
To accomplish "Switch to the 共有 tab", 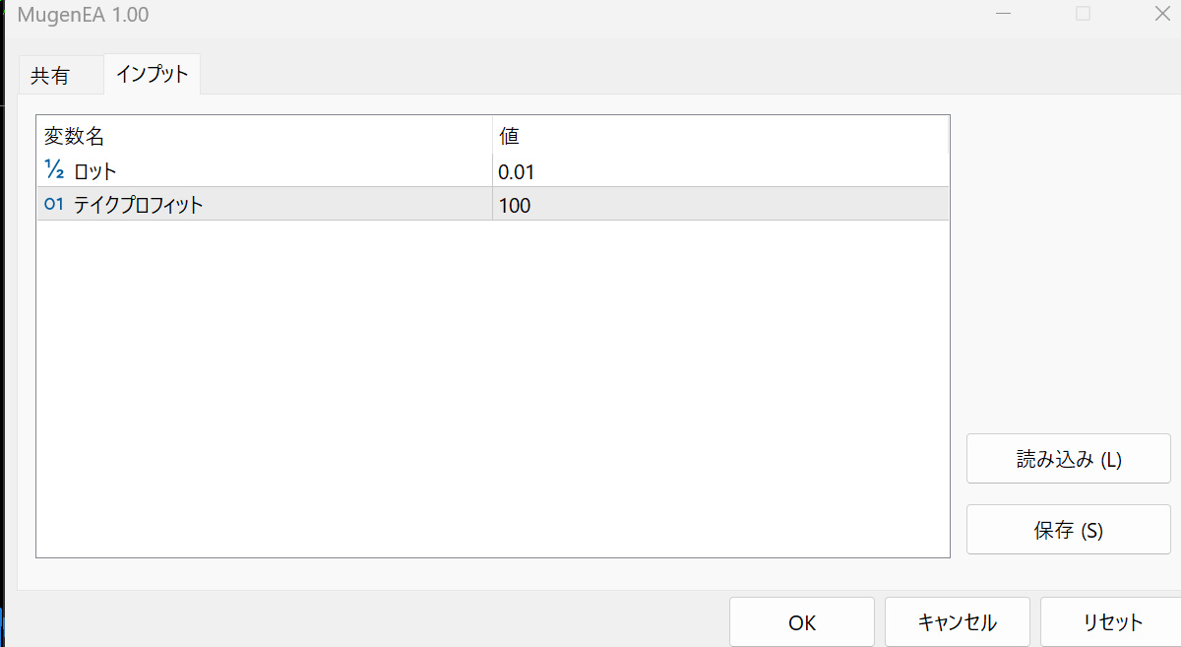I will pyautogui.click(x=50, y=76).
